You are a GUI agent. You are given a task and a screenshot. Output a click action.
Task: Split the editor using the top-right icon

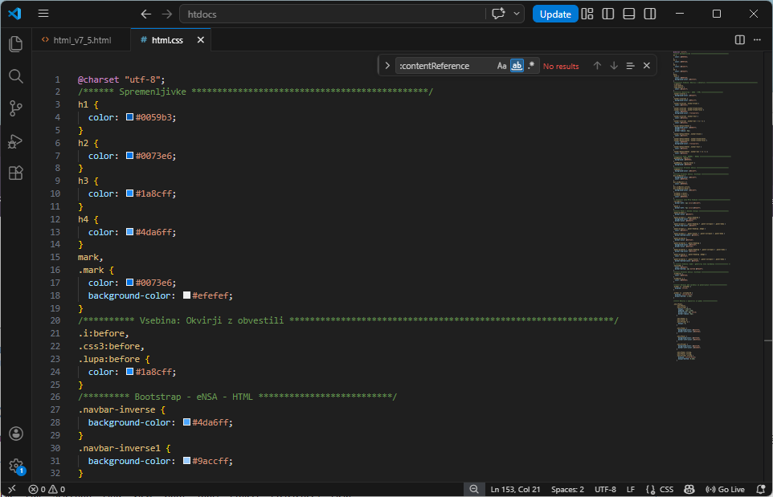pyautogui.click(x=738, y=39)
